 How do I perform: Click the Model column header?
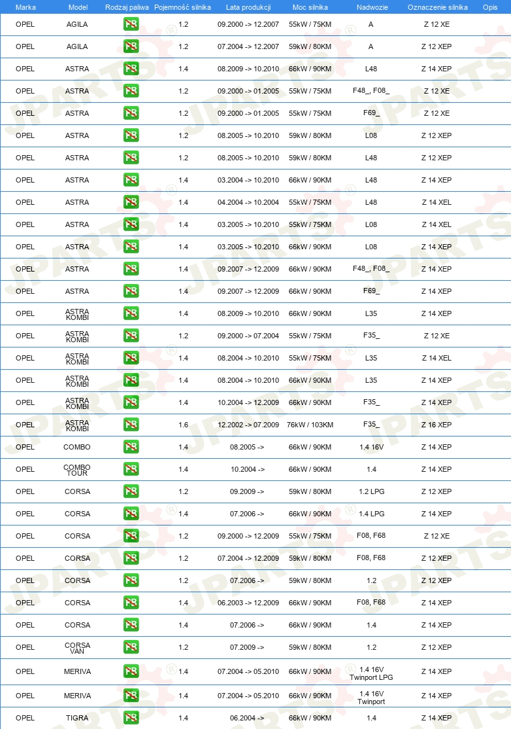[78, 7]
